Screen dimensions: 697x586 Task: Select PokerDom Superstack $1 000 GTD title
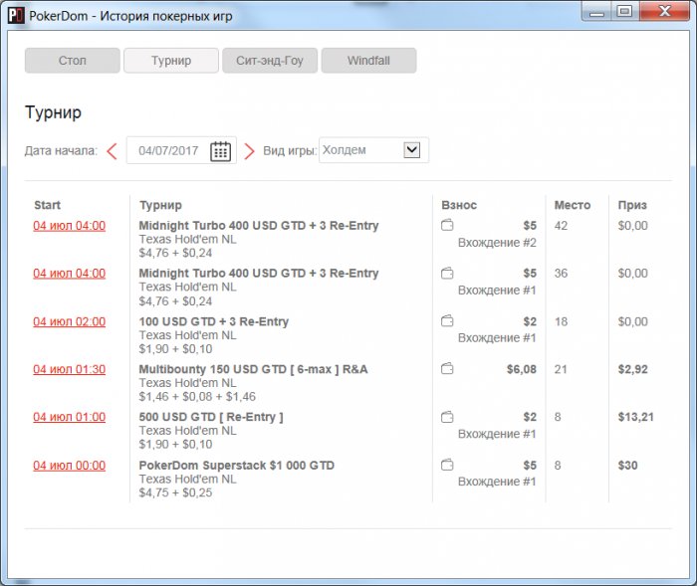pyautogui.click(x=237, y=466)
